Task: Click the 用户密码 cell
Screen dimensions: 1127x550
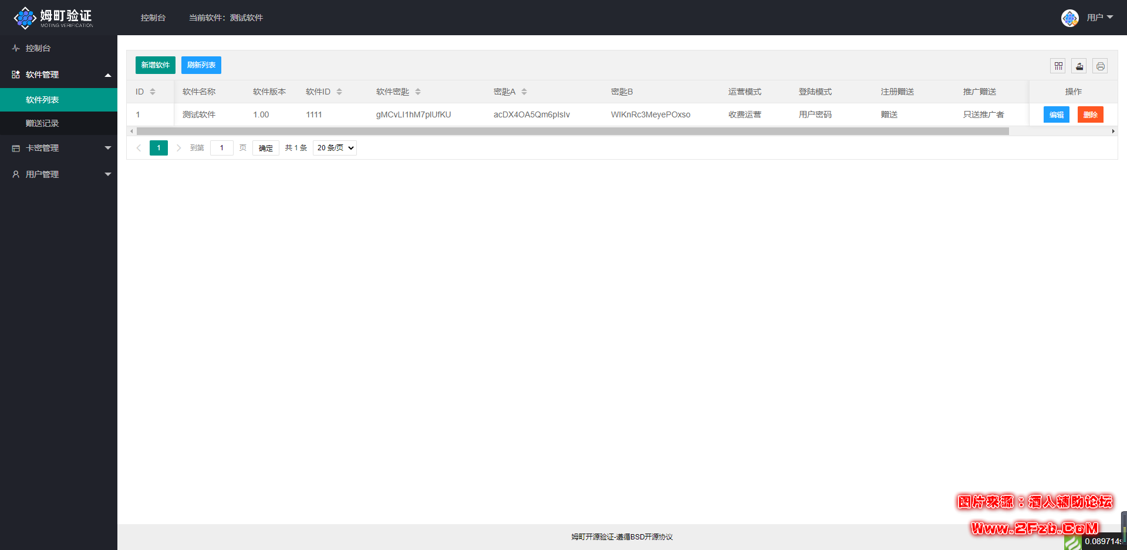Action: 815,114
